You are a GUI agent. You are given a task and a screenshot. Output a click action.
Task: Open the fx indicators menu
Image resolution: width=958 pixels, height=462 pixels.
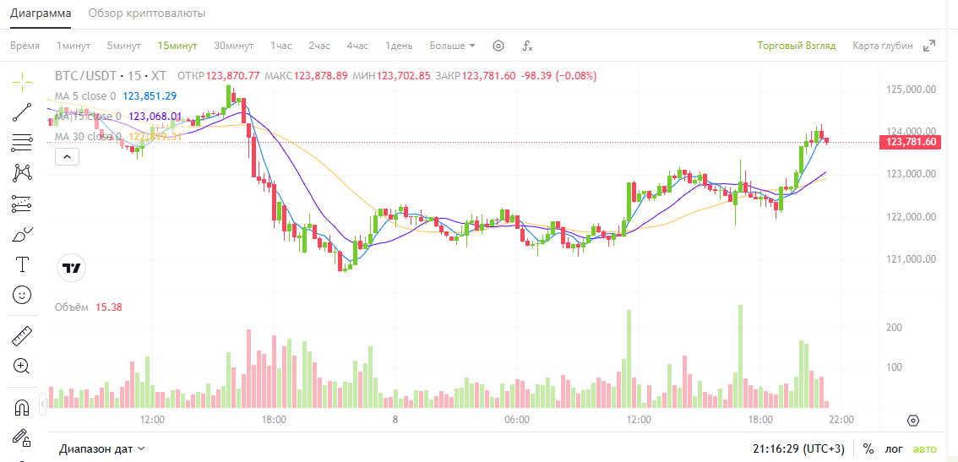click(527, 46)
